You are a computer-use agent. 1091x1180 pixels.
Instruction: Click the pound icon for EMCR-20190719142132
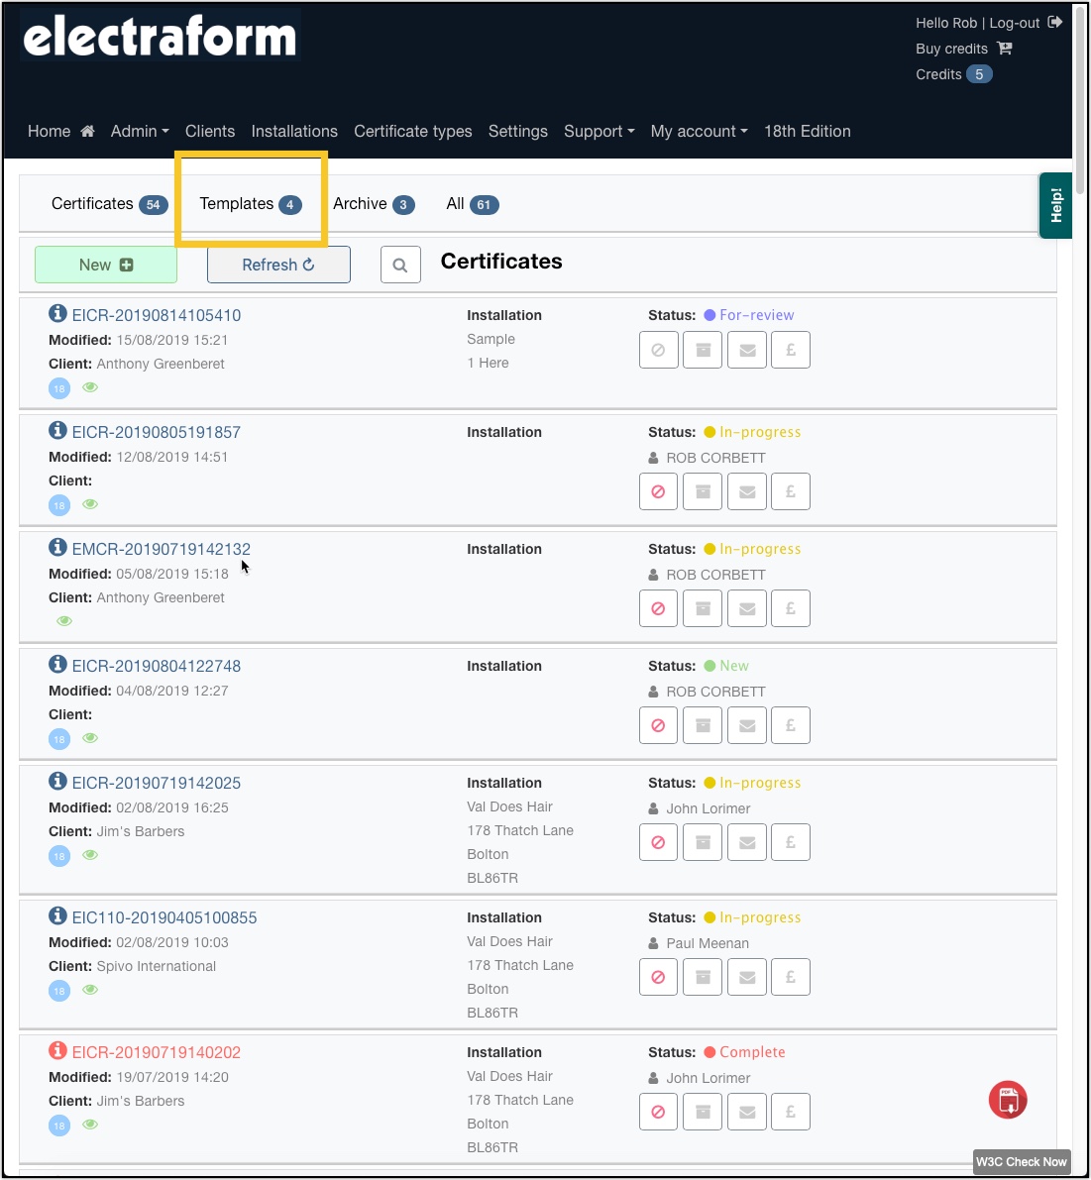coord(791,608)
